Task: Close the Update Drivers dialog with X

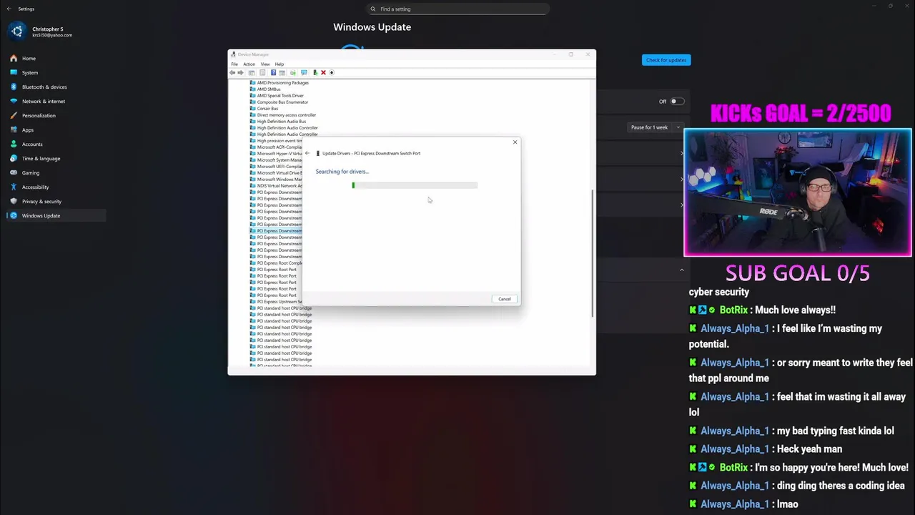Action: 515,142
